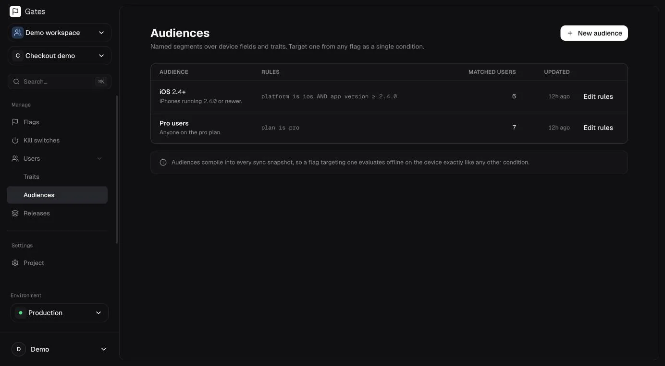Open the Production environment dropdown
This screenshot has width=665, height=366.
coord(60,313)
